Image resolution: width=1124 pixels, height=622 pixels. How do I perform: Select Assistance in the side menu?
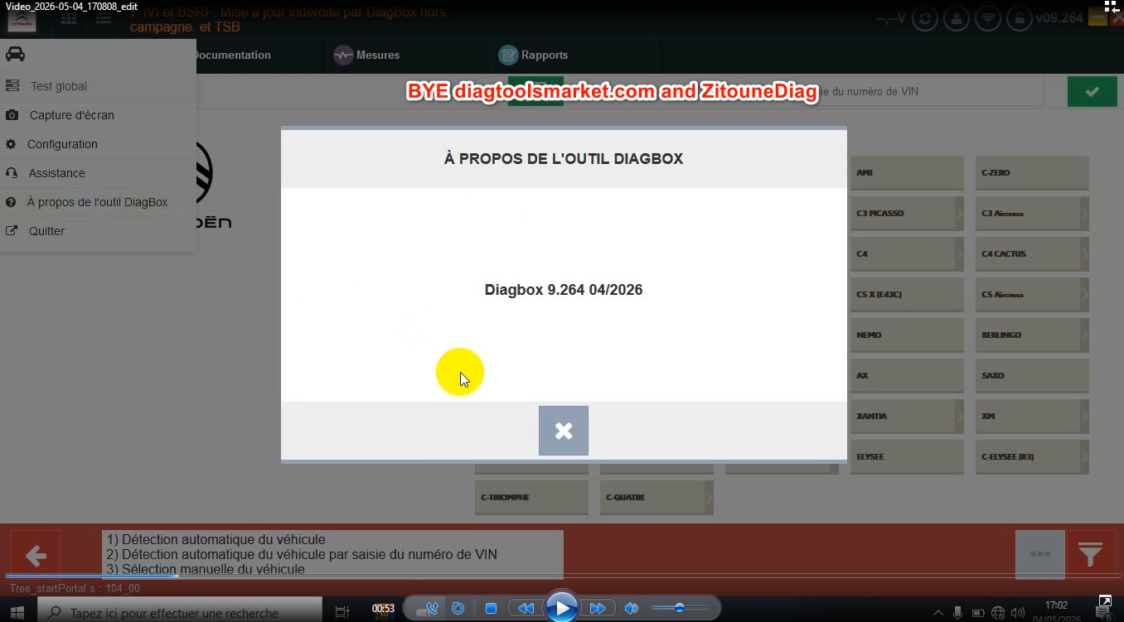[x=98, y=173]
